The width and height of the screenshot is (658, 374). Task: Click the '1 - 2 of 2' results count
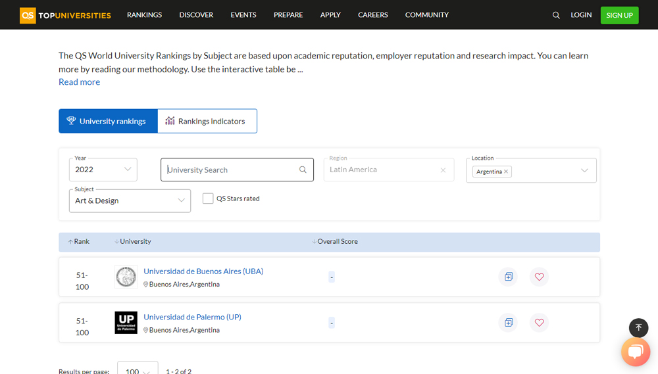[179, 371]
